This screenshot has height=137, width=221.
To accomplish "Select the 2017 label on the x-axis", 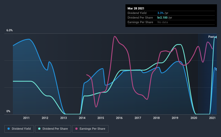I will pyautogui.click(x=138, y=118).
